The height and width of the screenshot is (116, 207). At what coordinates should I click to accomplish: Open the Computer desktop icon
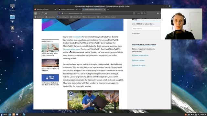click(12, 7)
